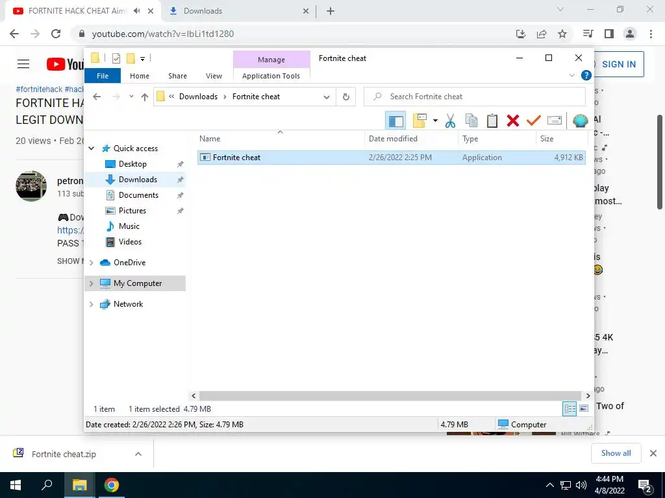Click the orange checkmark properties icon

pos(534,121)
